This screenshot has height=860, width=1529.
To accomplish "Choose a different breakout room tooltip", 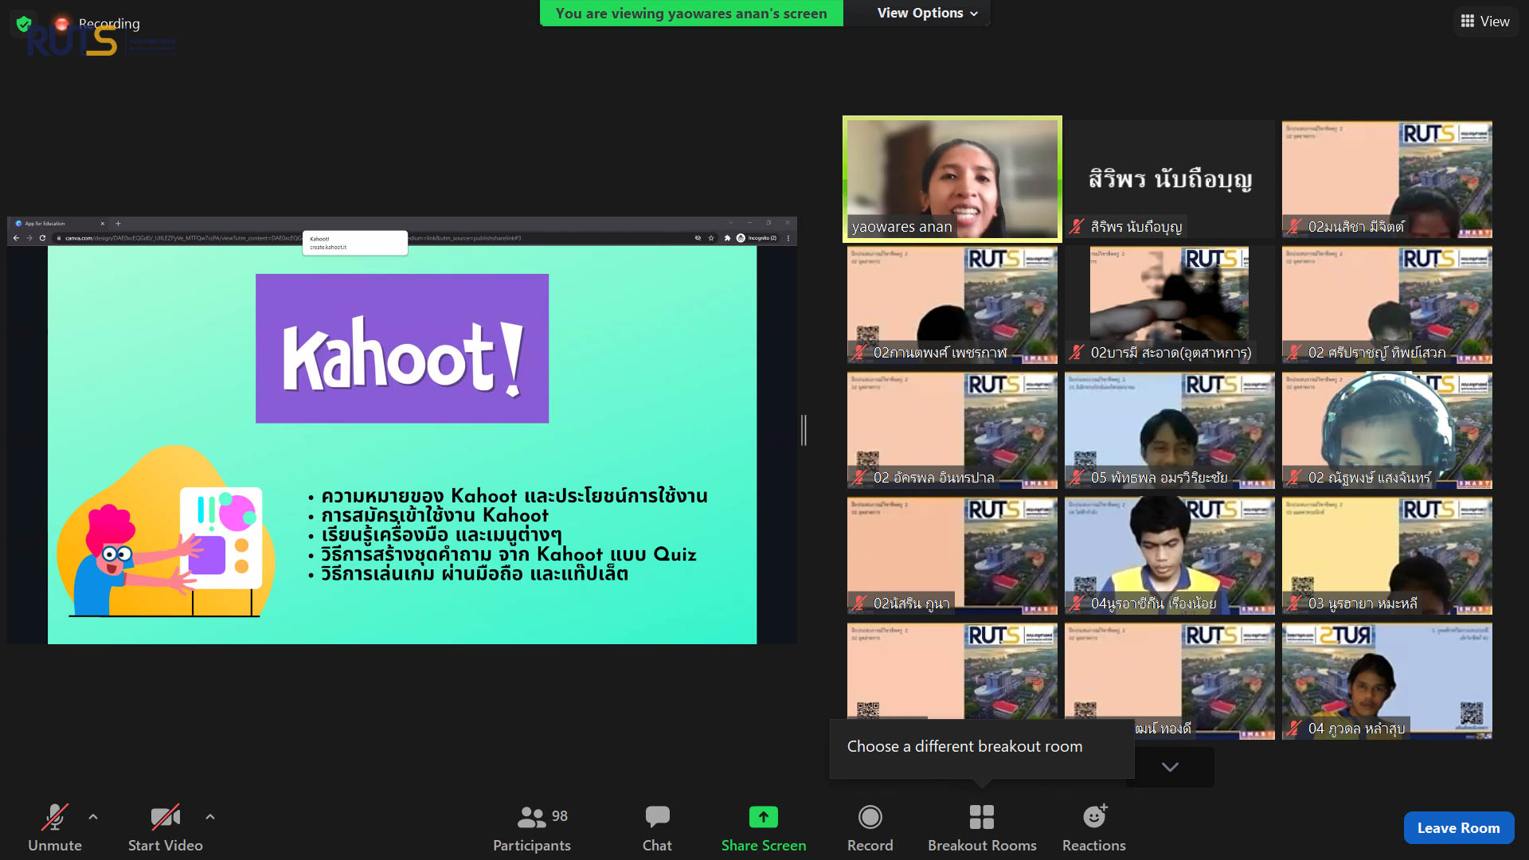I will pos(982,748).
